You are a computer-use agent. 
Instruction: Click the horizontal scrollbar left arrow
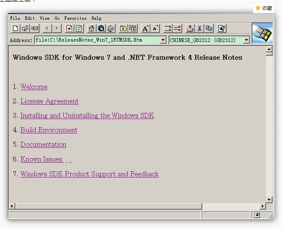[x=12, y=206]
